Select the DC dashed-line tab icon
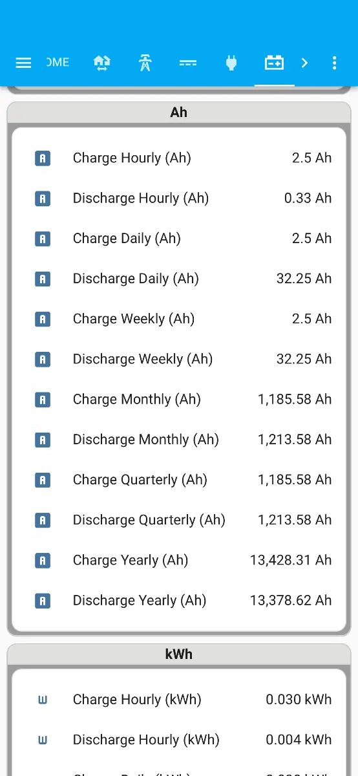The height and width of the screenshot is (776, 358). [x=188, y=63]
